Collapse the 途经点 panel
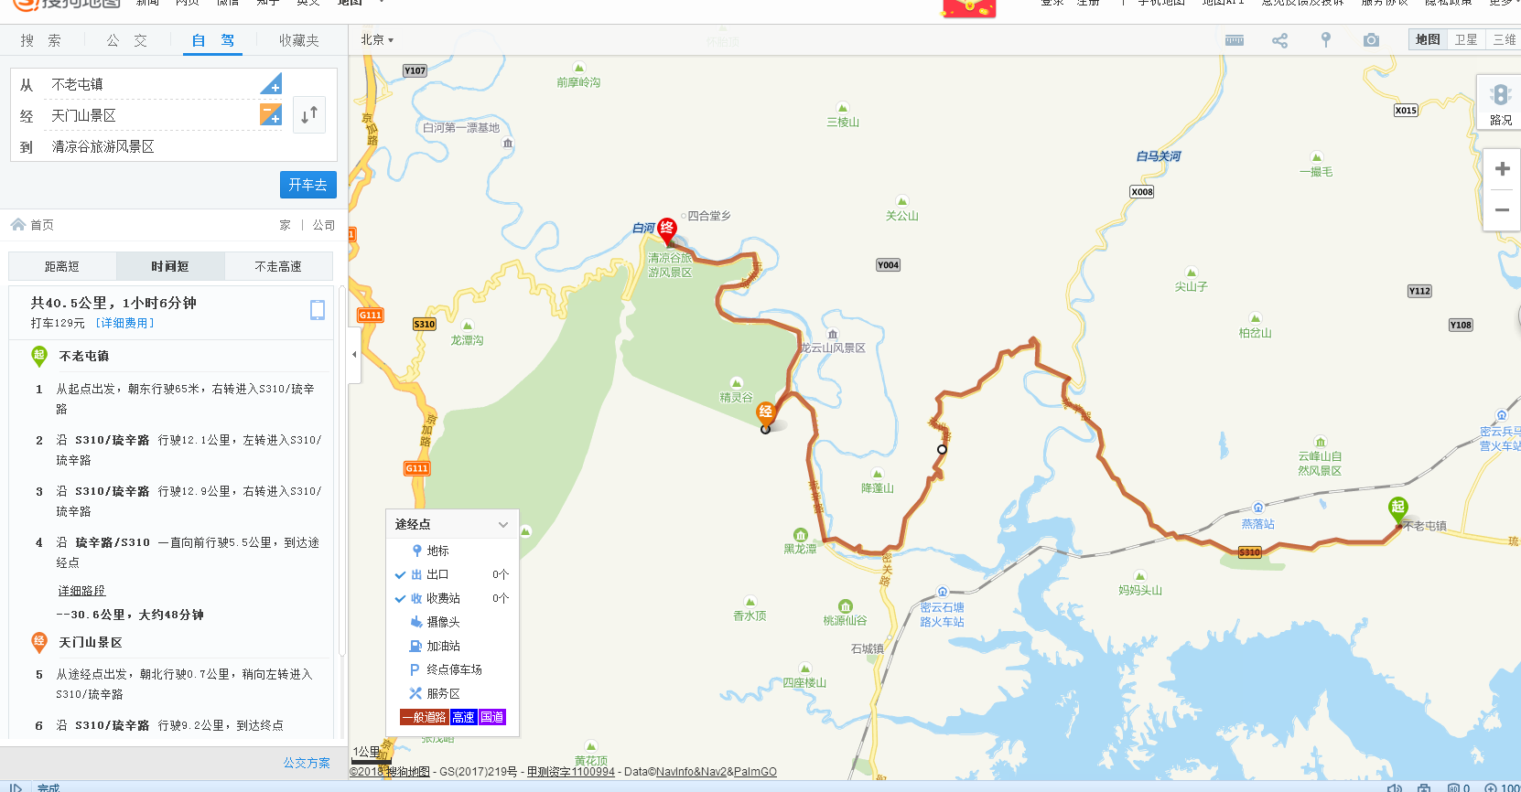Screen dimensions: 1521x792 (502, 524)
